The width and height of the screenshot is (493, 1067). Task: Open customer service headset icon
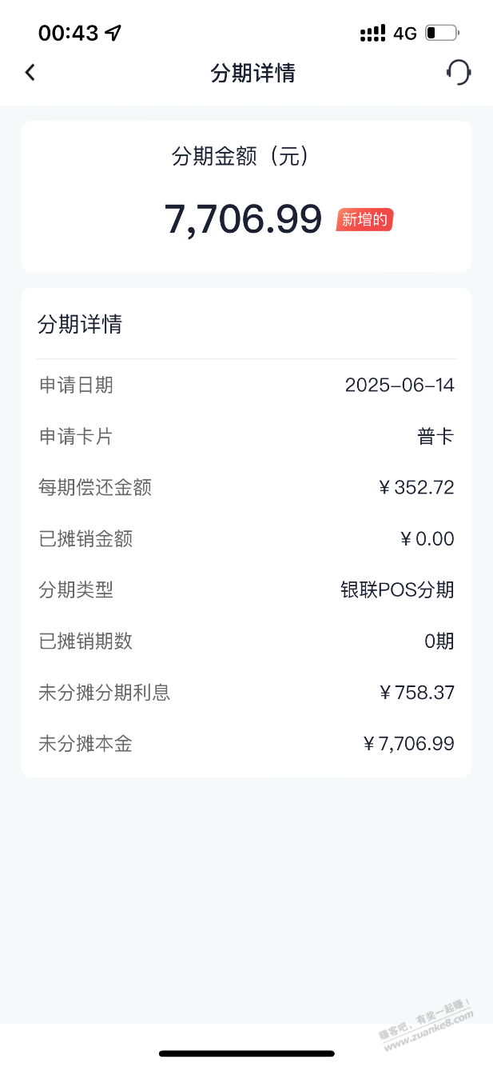(x=458, y=73)
